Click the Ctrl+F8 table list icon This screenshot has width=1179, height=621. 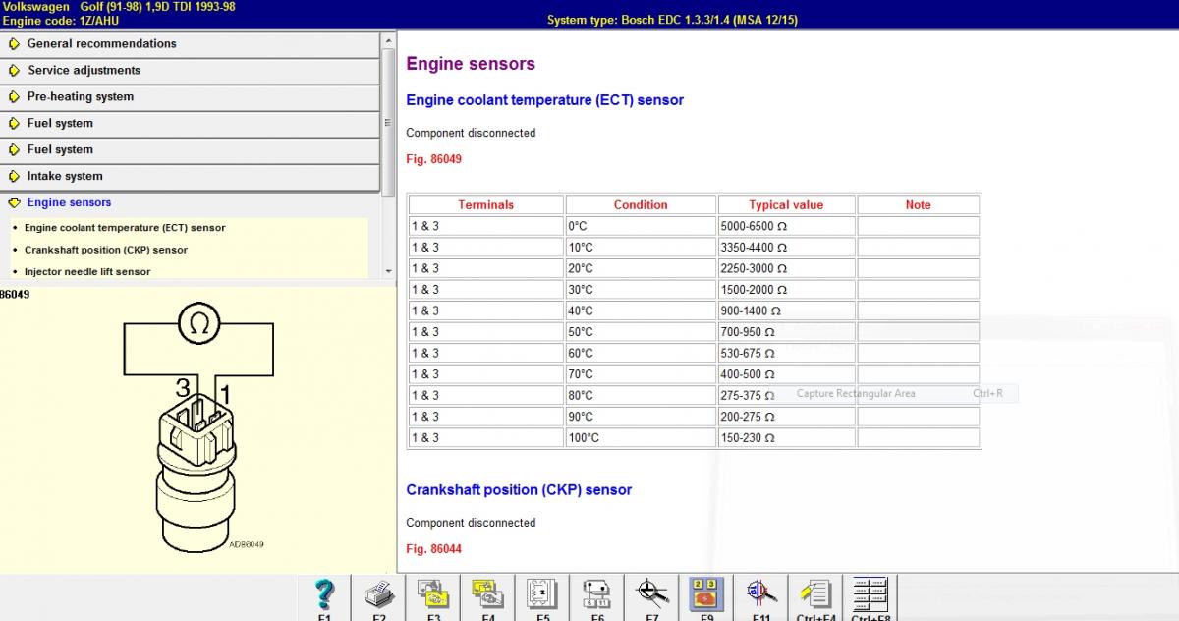(870, 594)
